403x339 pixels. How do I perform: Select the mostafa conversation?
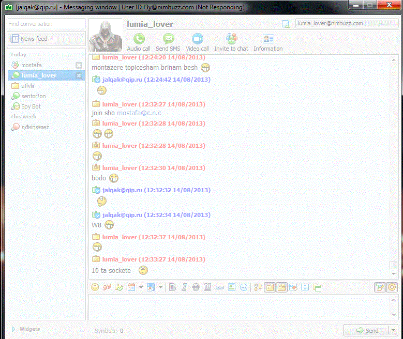click(46, 65)
